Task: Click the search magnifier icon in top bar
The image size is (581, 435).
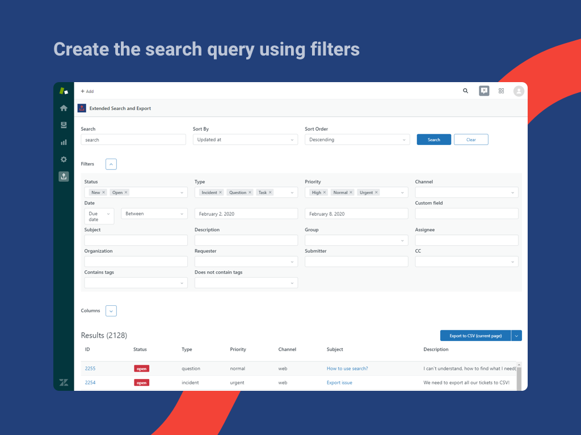Action: [x=465, y=91]
